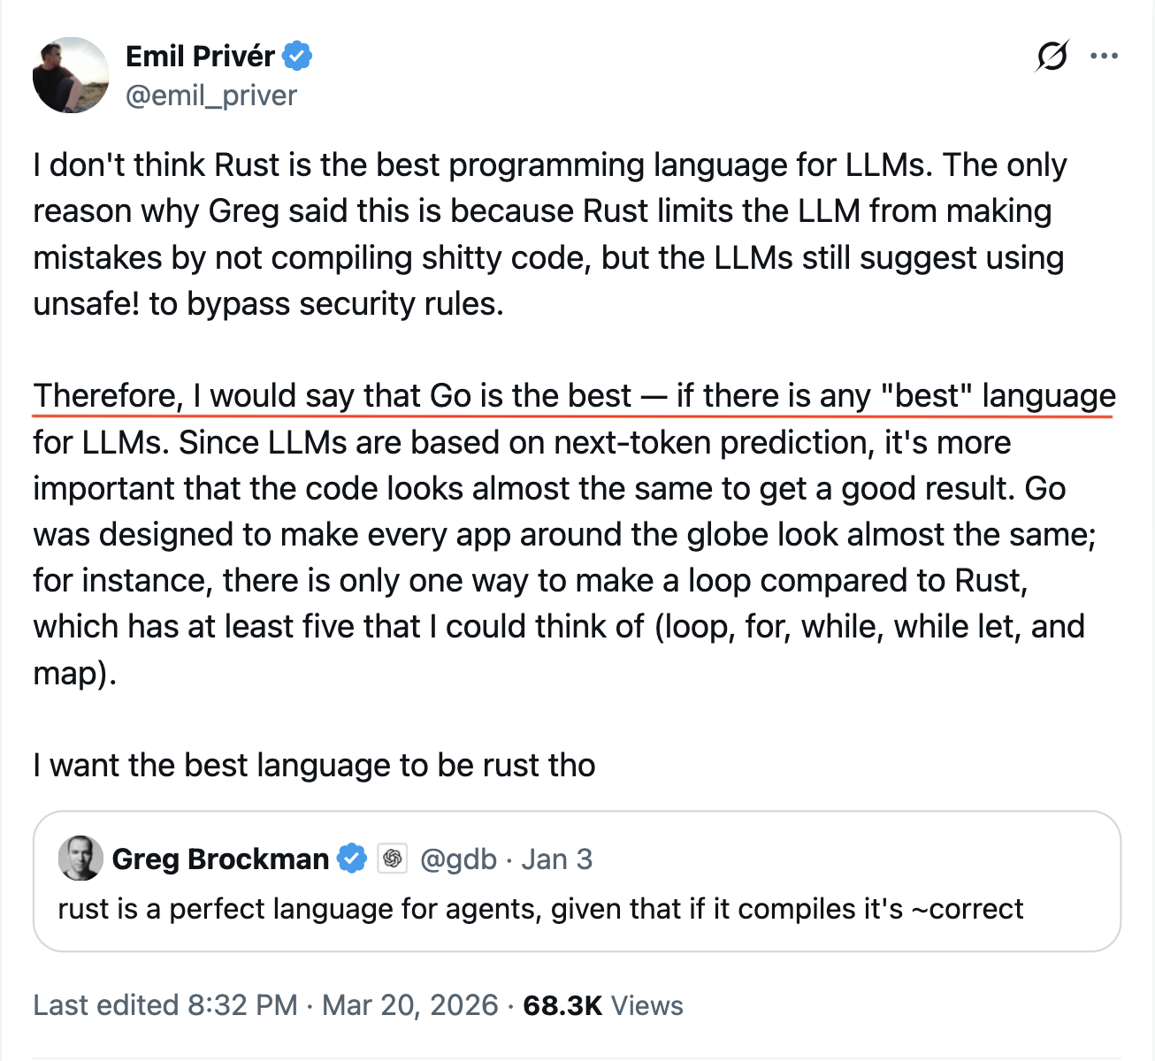Click the 68.3K Views count
1155x1061 pixels.
603,1005
